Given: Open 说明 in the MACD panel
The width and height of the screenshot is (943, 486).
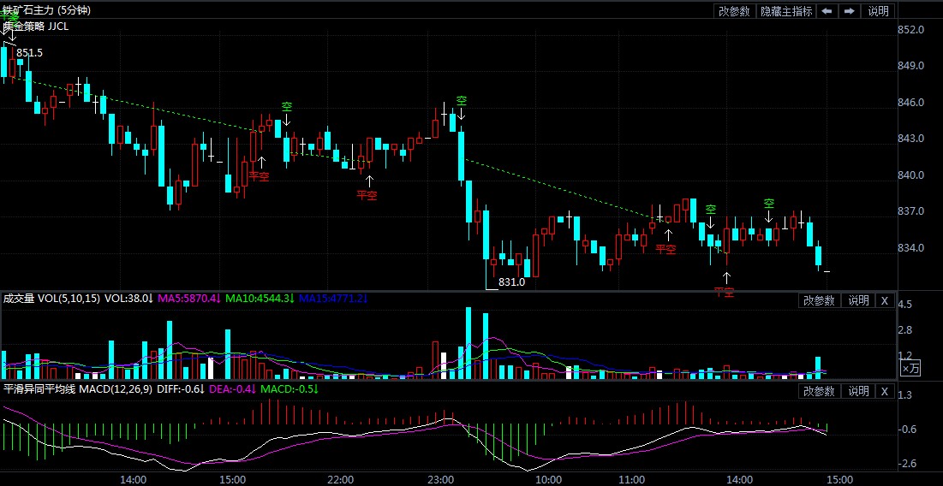Looking at the screenshot, I should pyautogui.click(x=858, y=391).
